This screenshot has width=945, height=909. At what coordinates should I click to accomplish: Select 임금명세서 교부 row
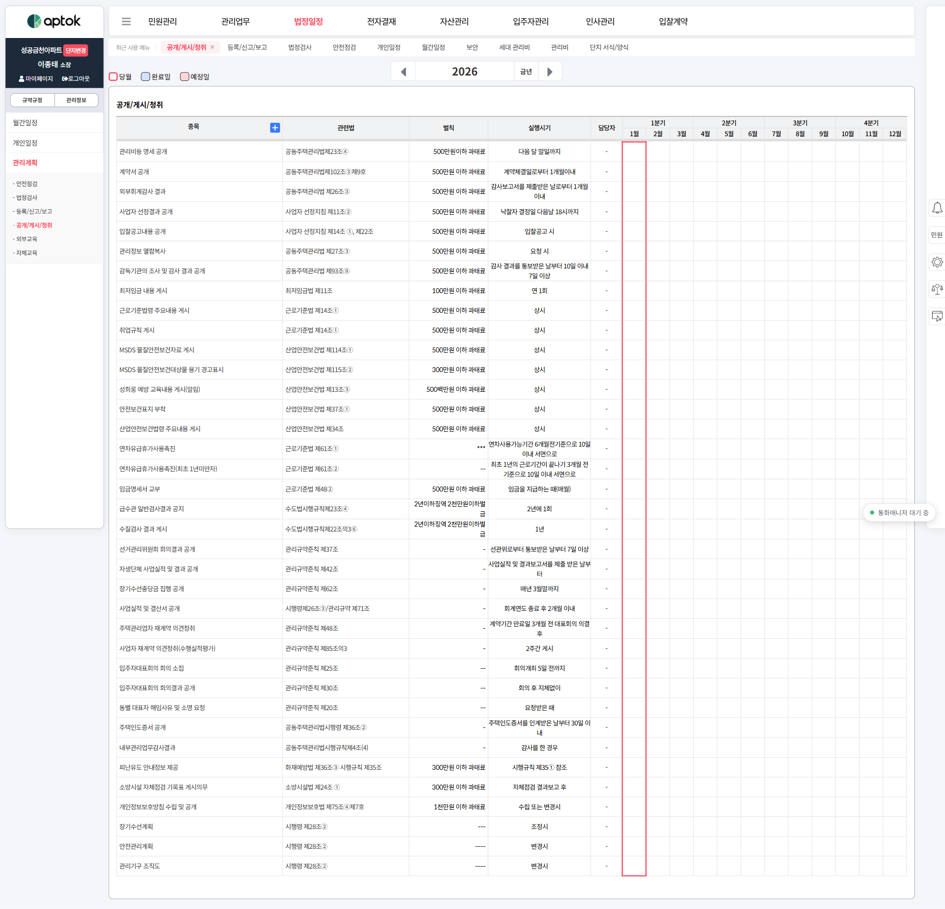[512, 490]
